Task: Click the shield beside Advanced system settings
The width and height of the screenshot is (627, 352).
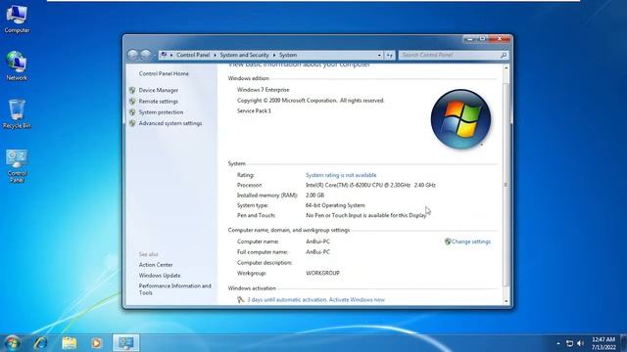Action: [x=132, y=123]
